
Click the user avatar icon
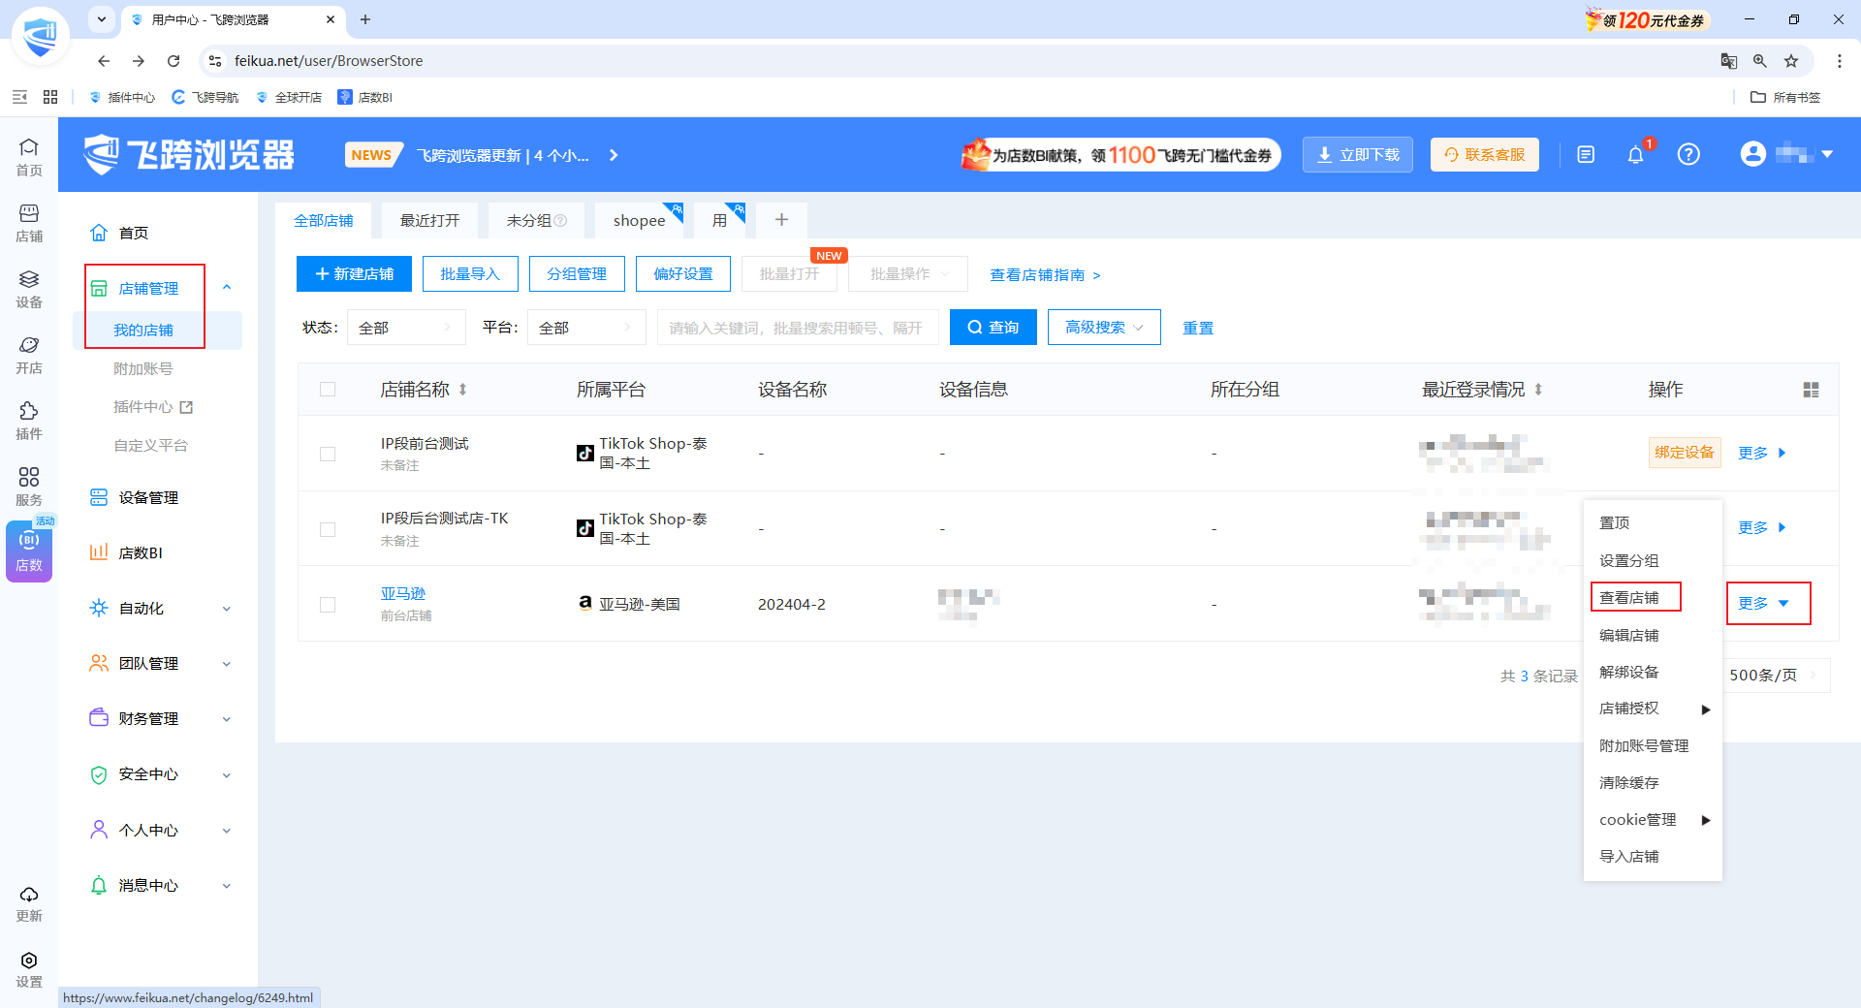(1752, 154)
